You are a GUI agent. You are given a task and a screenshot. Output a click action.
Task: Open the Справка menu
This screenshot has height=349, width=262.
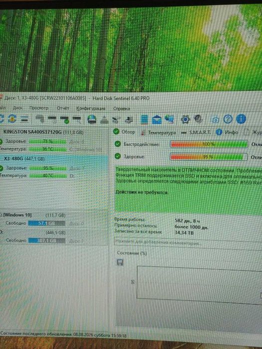[121, 109]
